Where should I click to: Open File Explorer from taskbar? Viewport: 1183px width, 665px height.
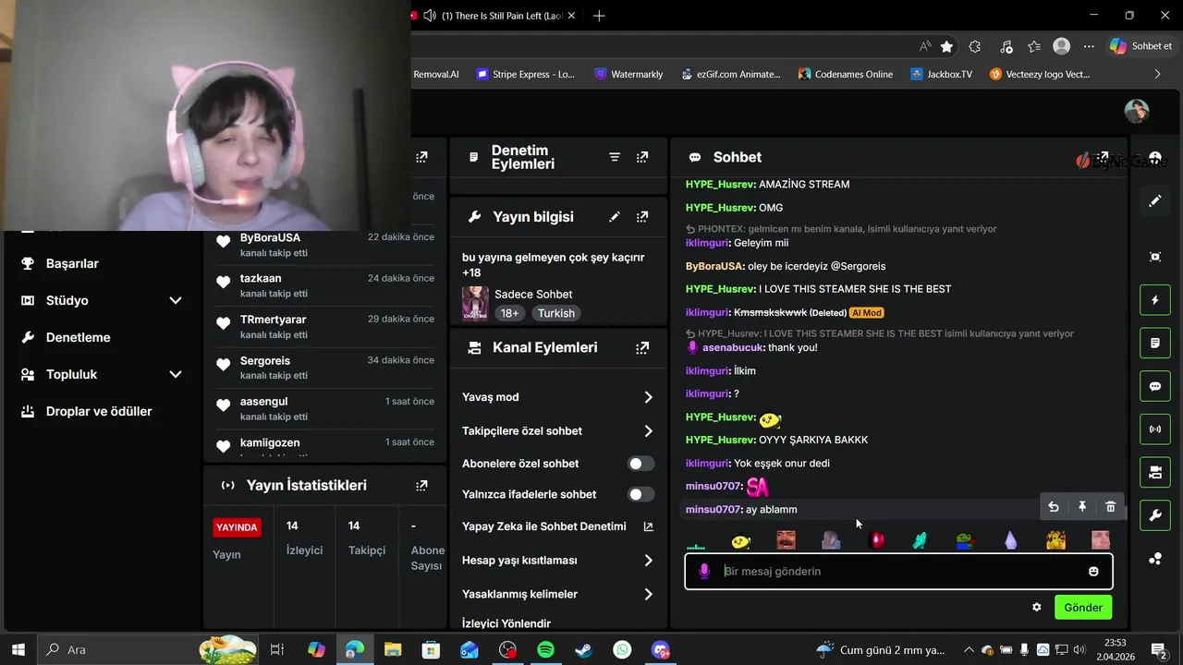(x=393, y=650)
